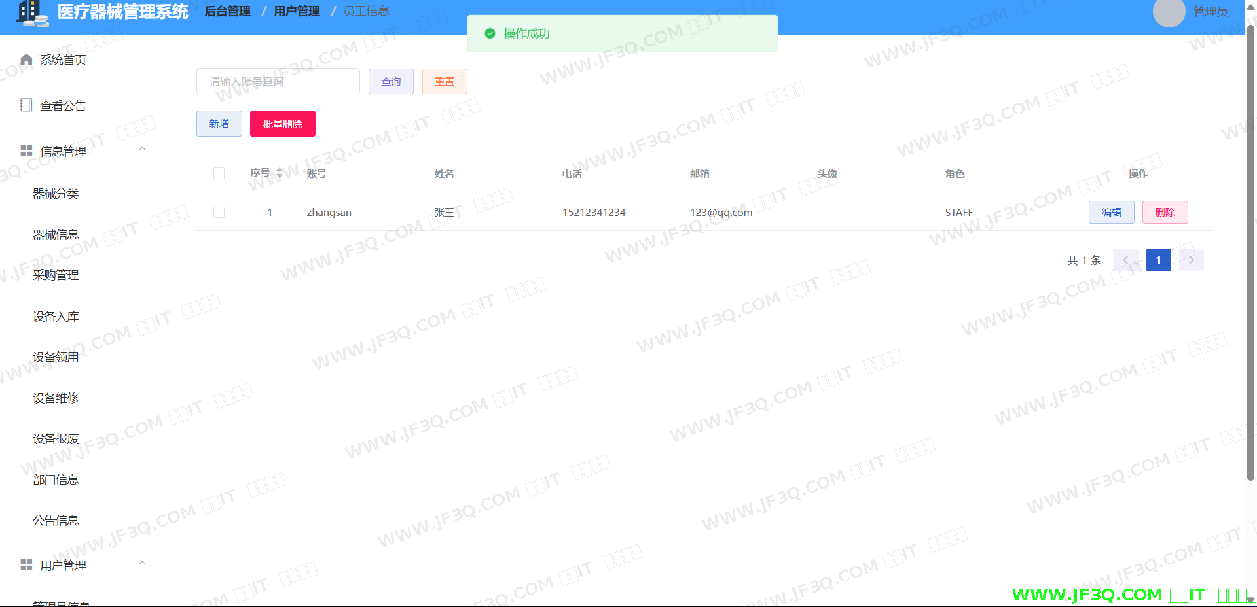Click the account search input field

point(278,82)
